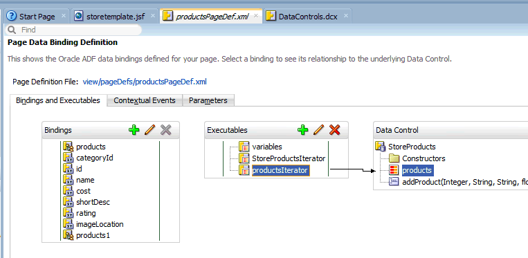
Task: Click the Data Control panel header
Action: (x=450, y=130)
